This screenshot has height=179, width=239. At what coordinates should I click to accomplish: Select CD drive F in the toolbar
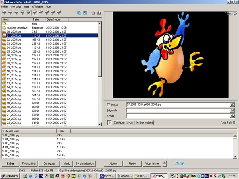[x=29, y=12]
